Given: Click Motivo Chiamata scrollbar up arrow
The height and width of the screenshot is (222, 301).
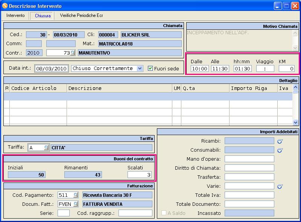Looking at the screenshot, I should tap(295, 33).
